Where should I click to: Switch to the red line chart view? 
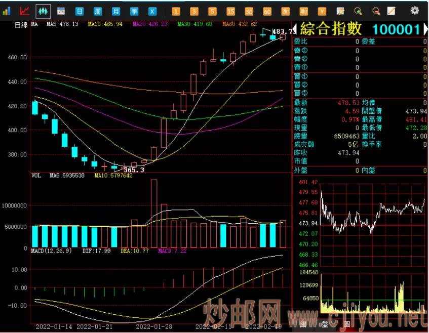point(24,11)
